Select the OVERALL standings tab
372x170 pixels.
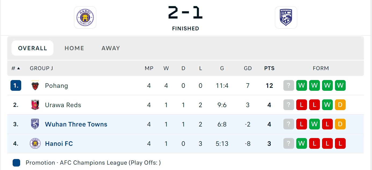pyautogui.click(x=32, y=48)
